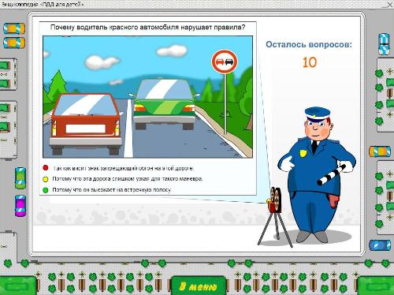Close the encyclopedia window with X
394x295 pixels.
[x=390, y=4]
